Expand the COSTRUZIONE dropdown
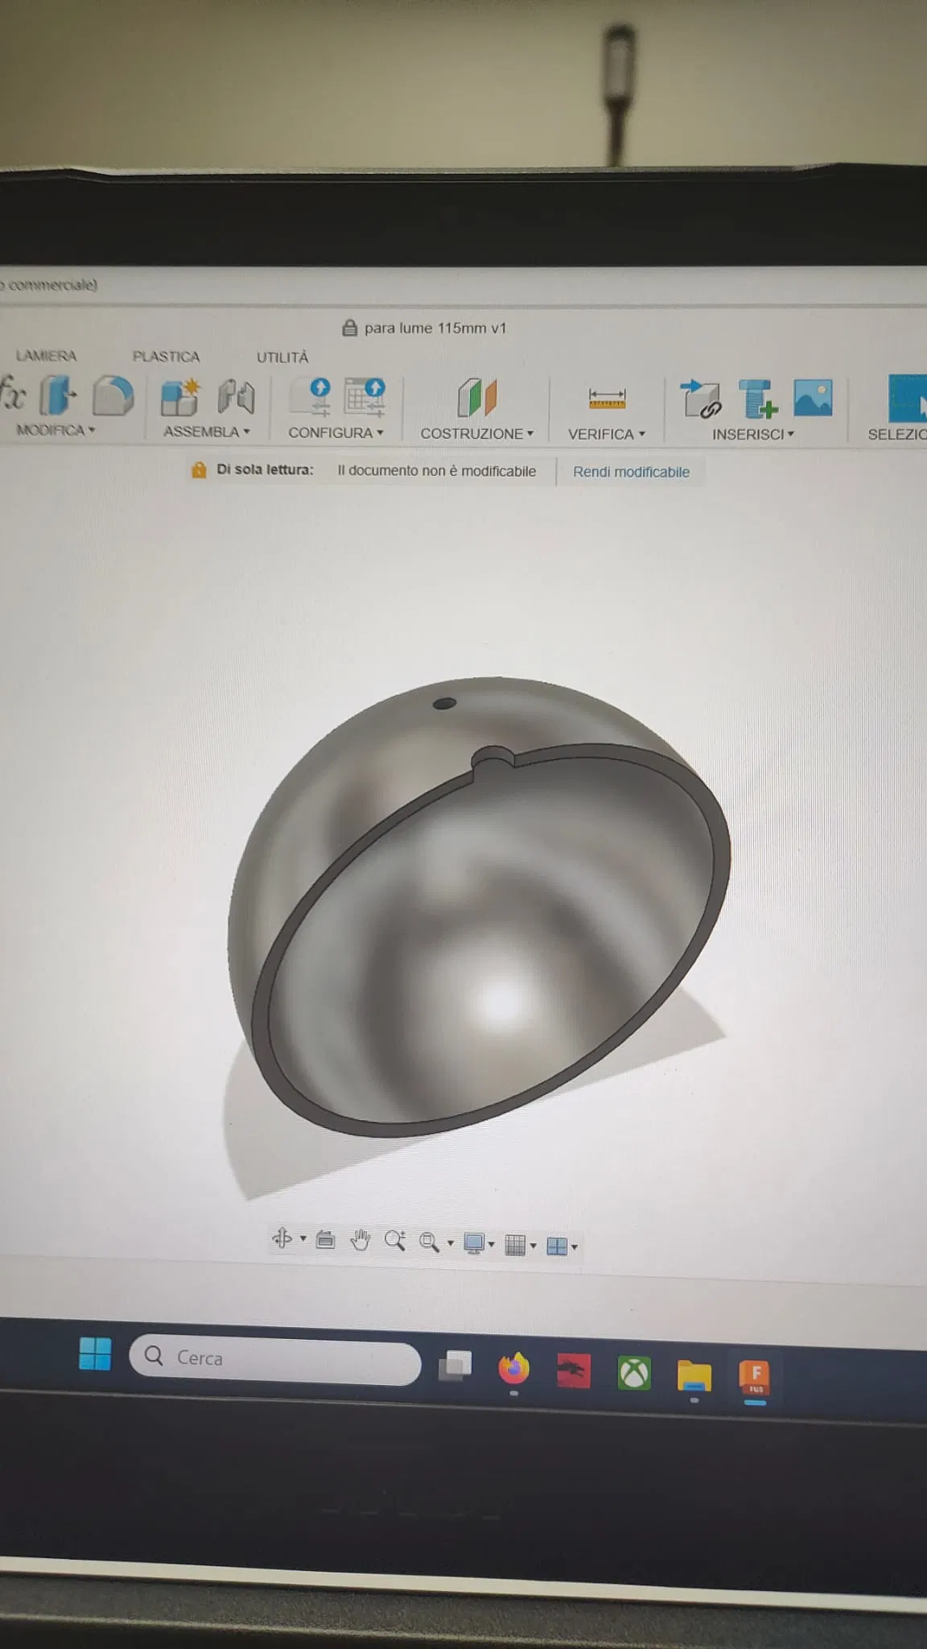927x1649 pixels. coord(477,433)
